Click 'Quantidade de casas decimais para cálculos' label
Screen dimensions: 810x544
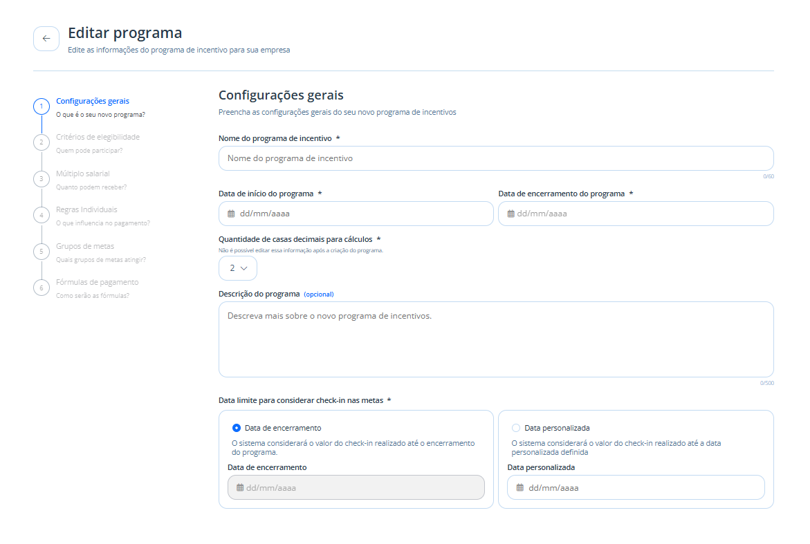click(295, 239)
